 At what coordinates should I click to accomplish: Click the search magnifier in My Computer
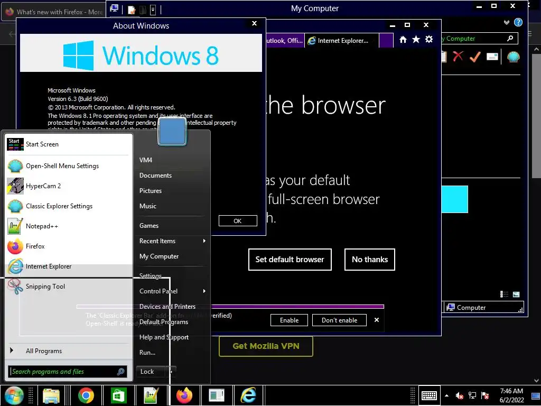tap(510, 38)
